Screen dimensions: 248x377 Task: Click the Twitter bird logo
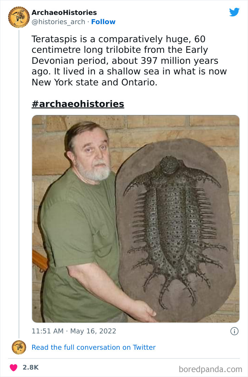click(234, 12)
